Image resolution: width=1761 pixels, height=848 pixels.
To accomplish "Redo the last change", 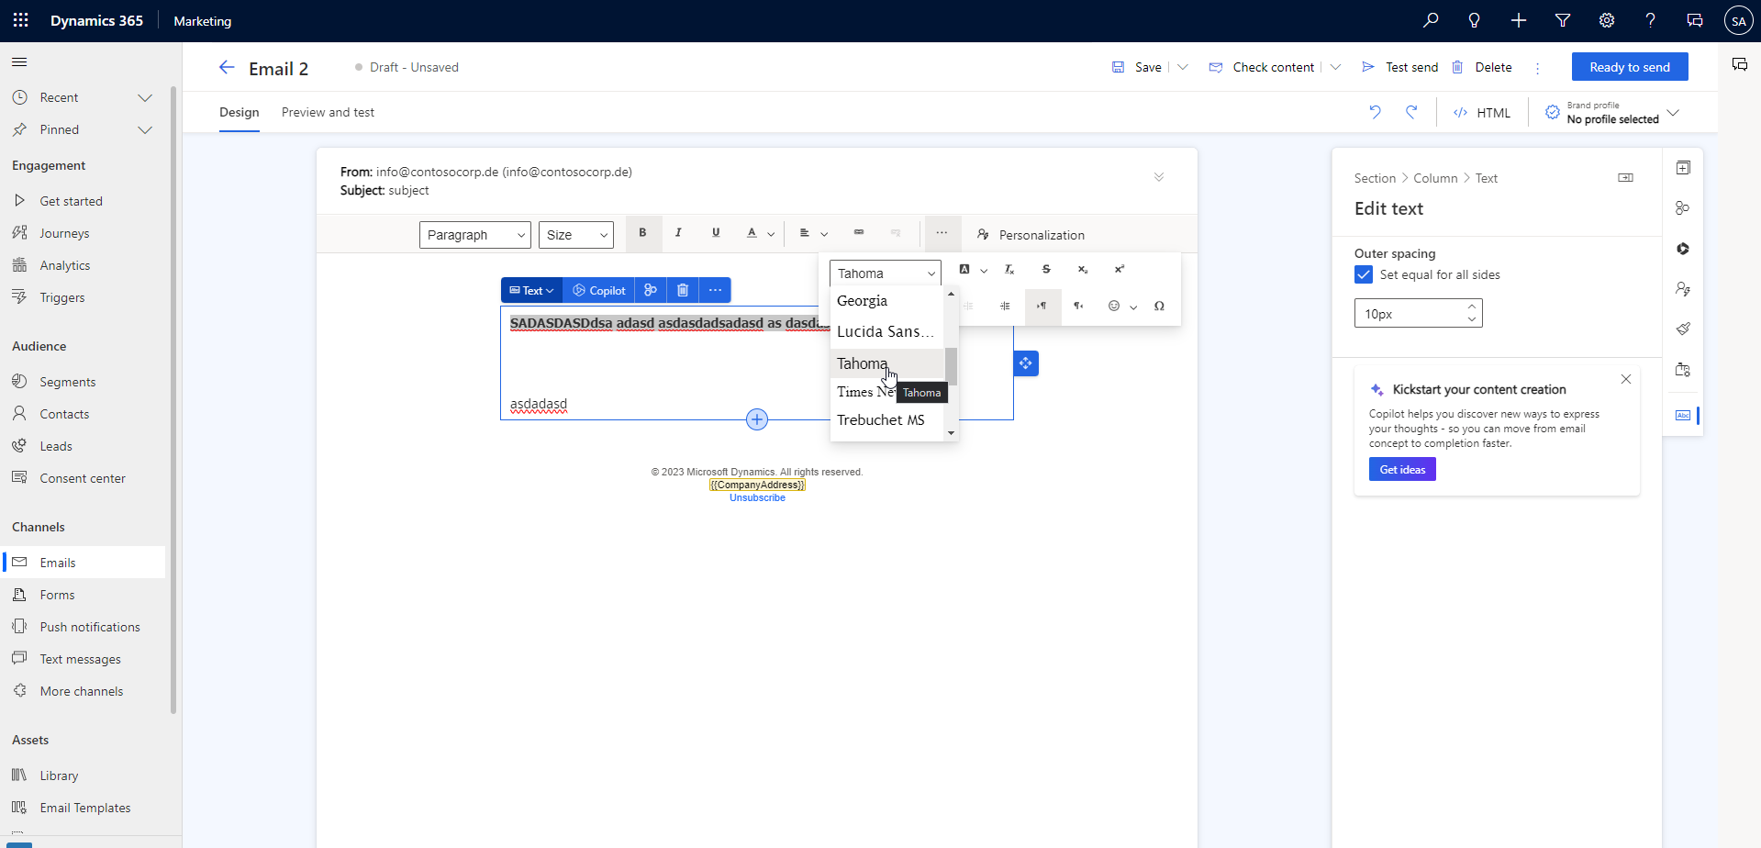I will tap(1411, 112).
